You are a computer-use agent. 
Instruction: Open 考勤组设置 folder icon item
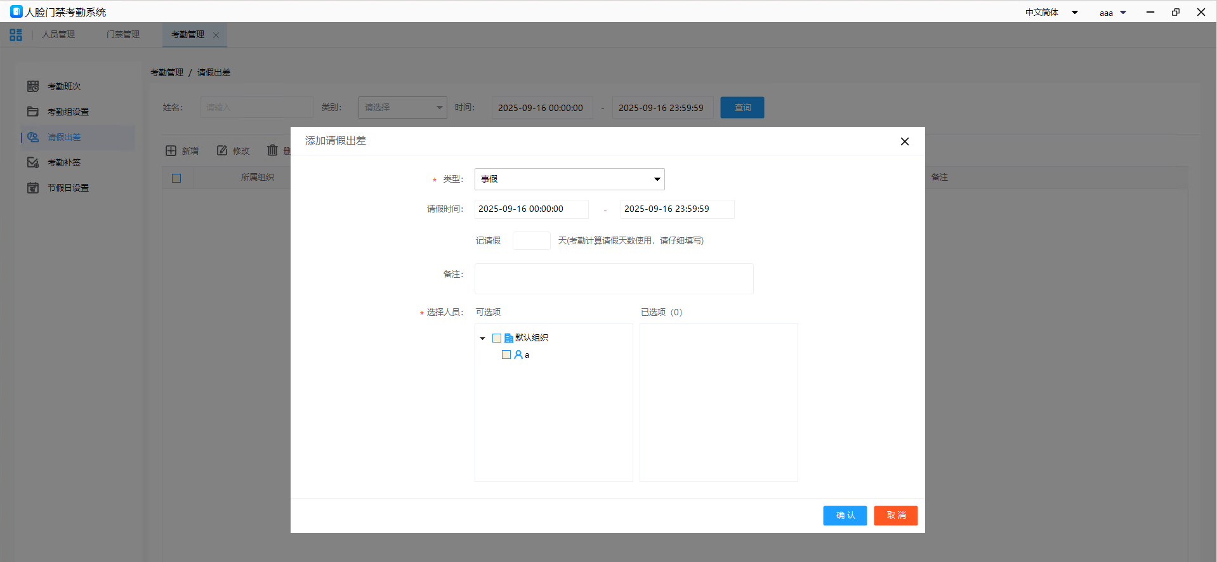pyautogui.click(x=33, y=112)
